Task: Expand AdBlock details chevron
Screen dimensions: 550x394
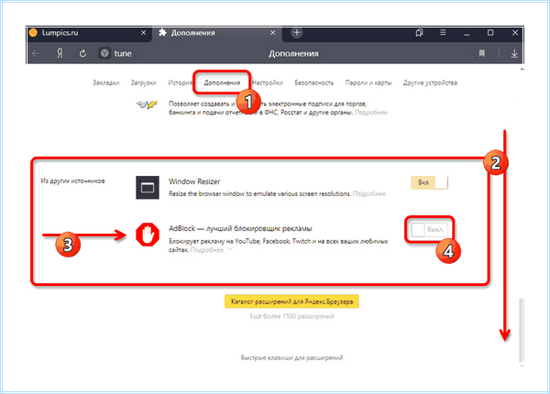Action: pos(230,249)
